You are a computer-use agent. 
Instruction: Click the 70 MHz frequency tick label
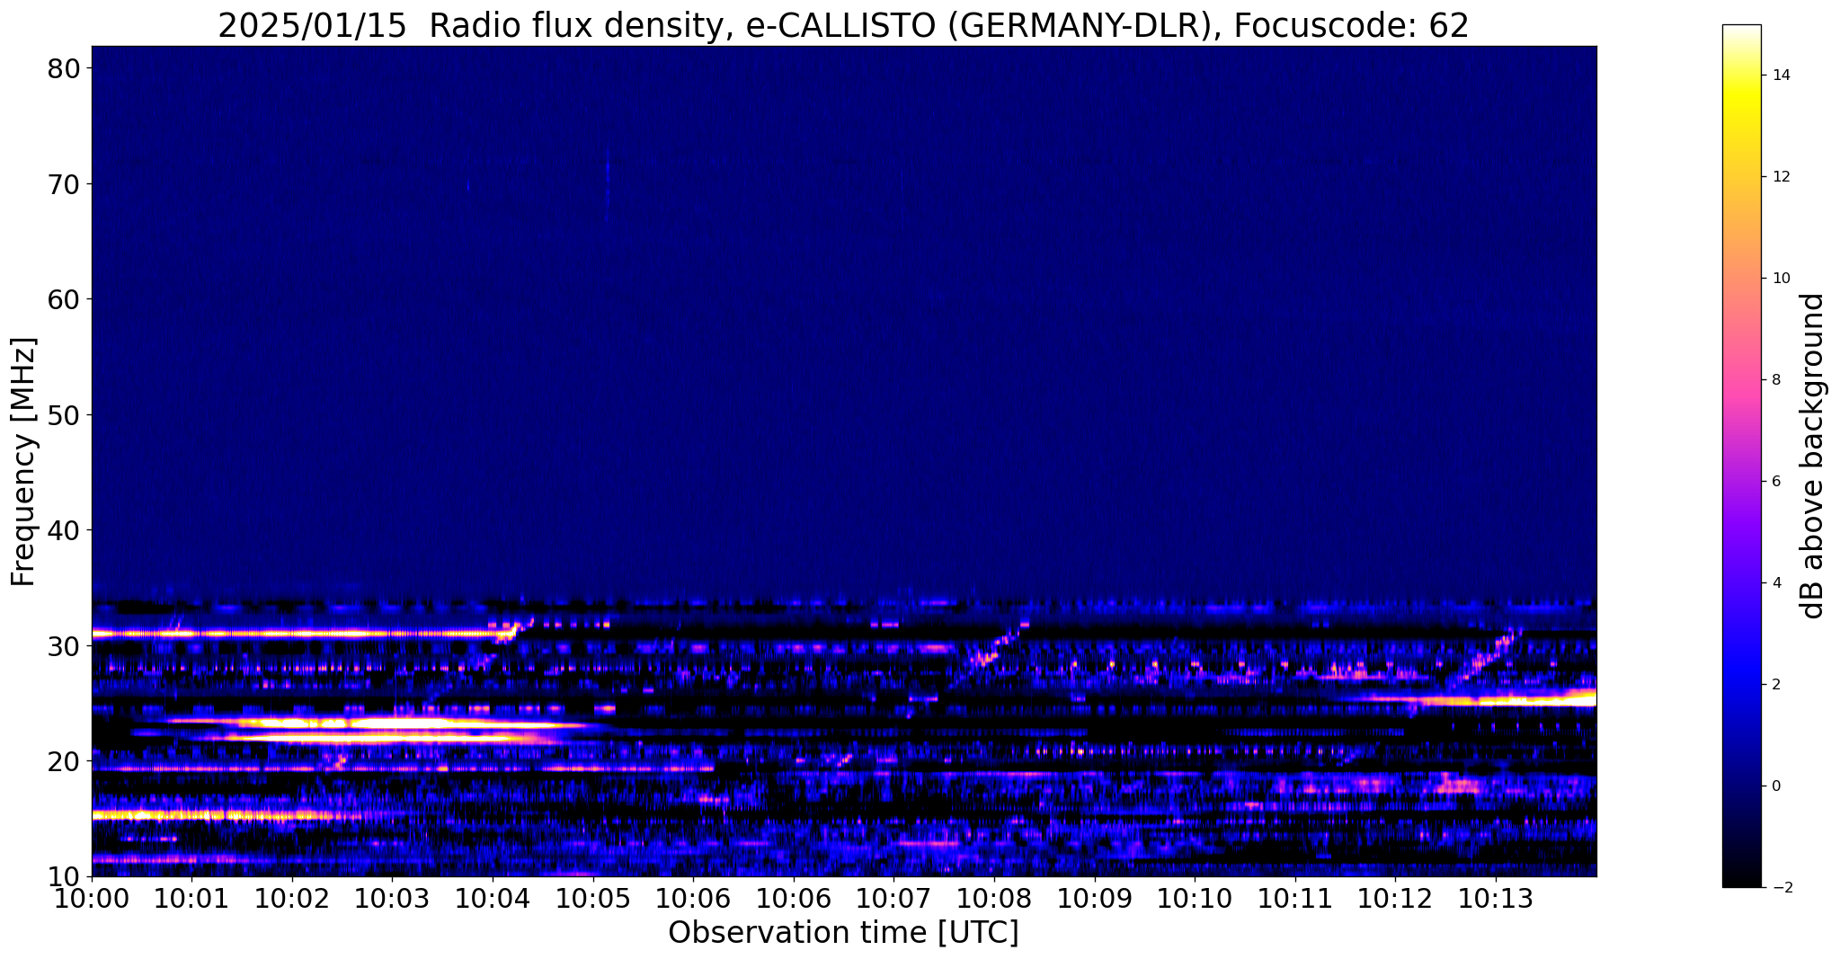(65, 184)
